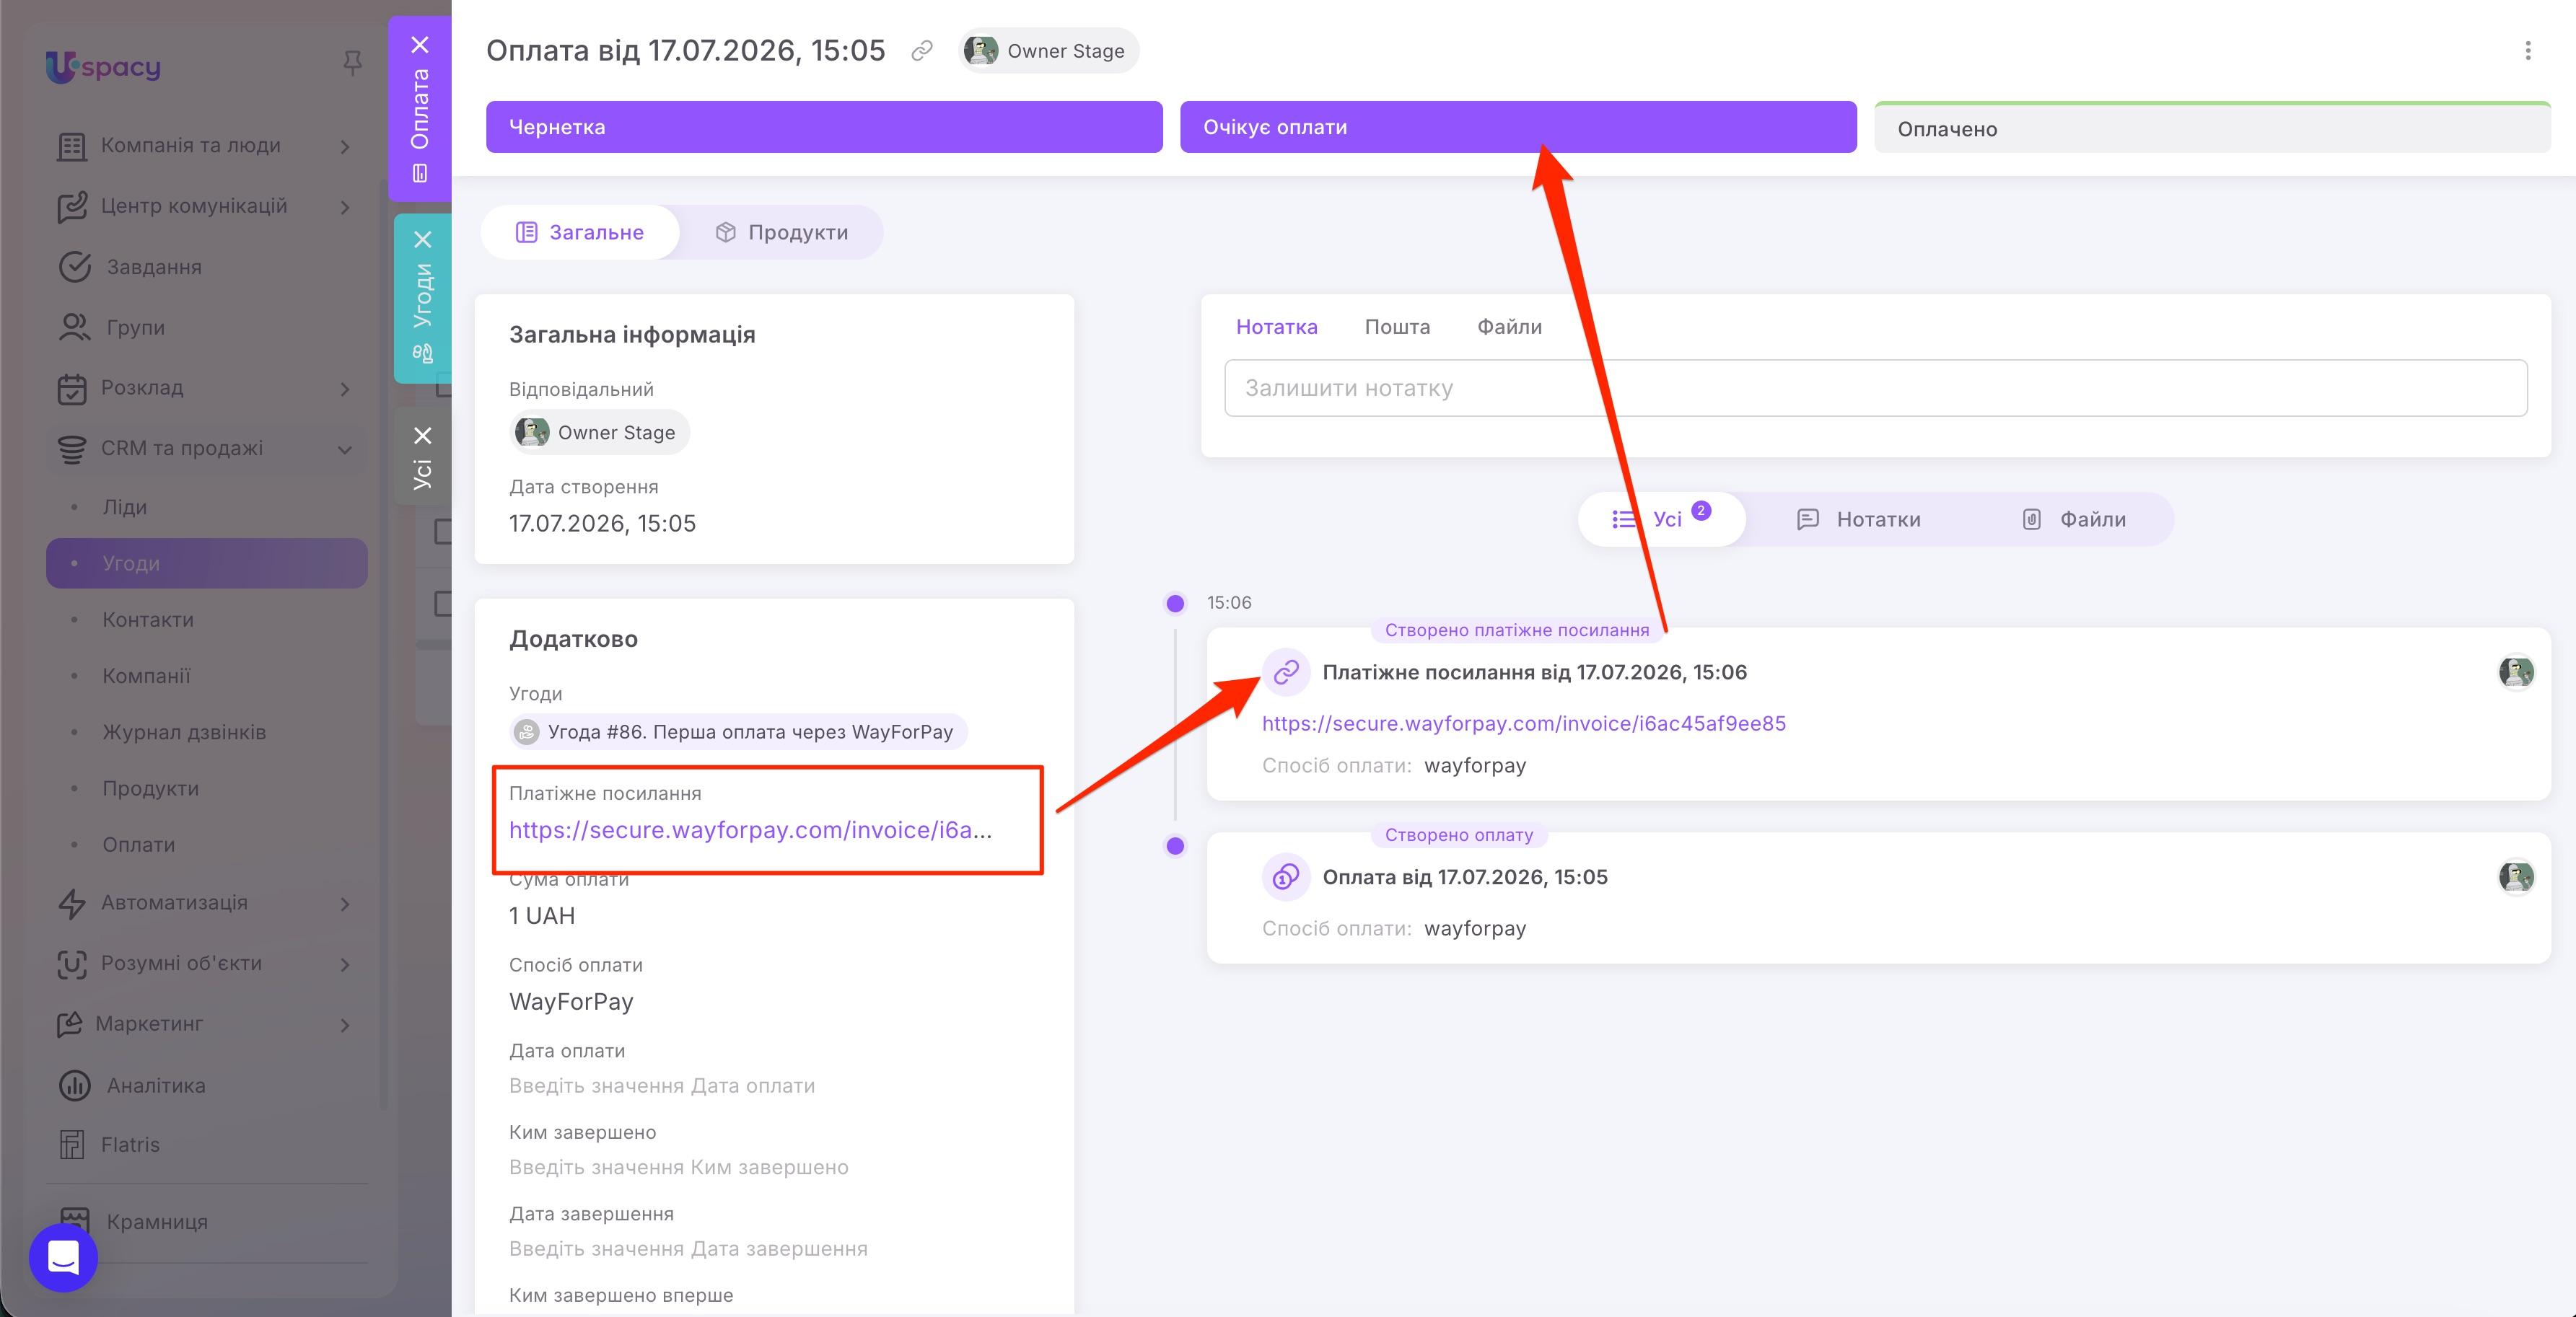Click Автоматизація lightning icon
The height and width of the screenshot is (1317, 2576).
pos(71,903)
